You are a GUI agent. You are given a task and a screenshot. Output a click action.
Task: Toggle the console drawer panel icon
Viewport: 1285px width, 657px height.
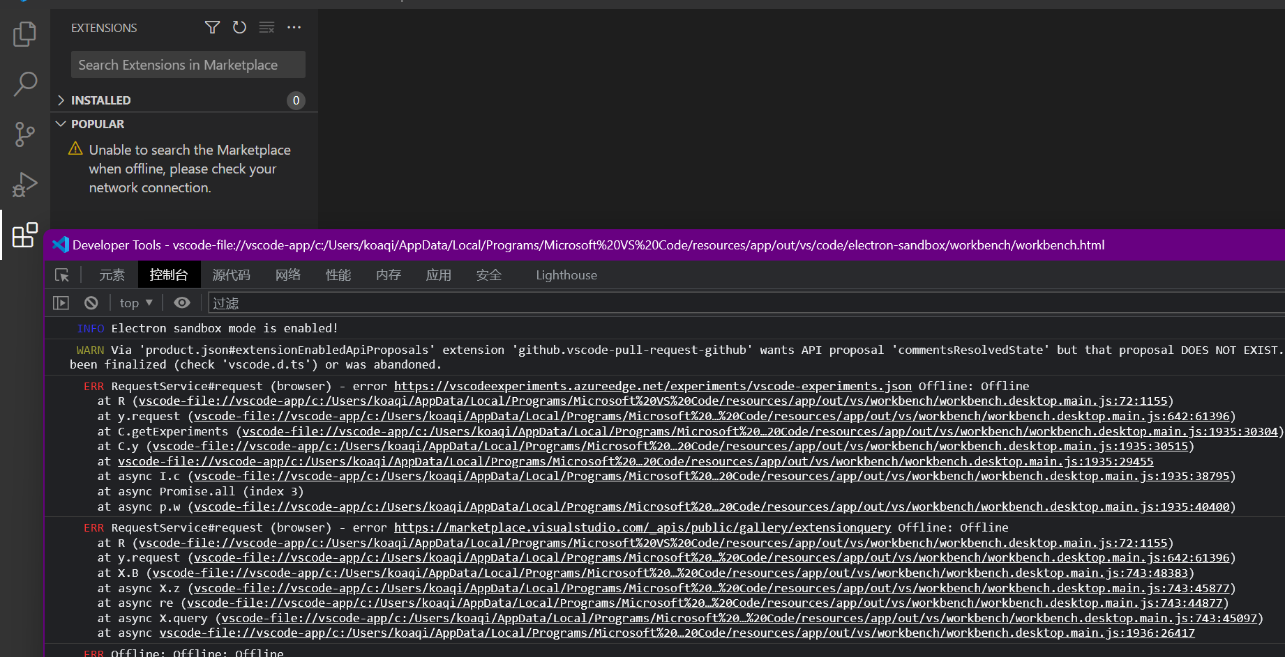pos(61,302)
